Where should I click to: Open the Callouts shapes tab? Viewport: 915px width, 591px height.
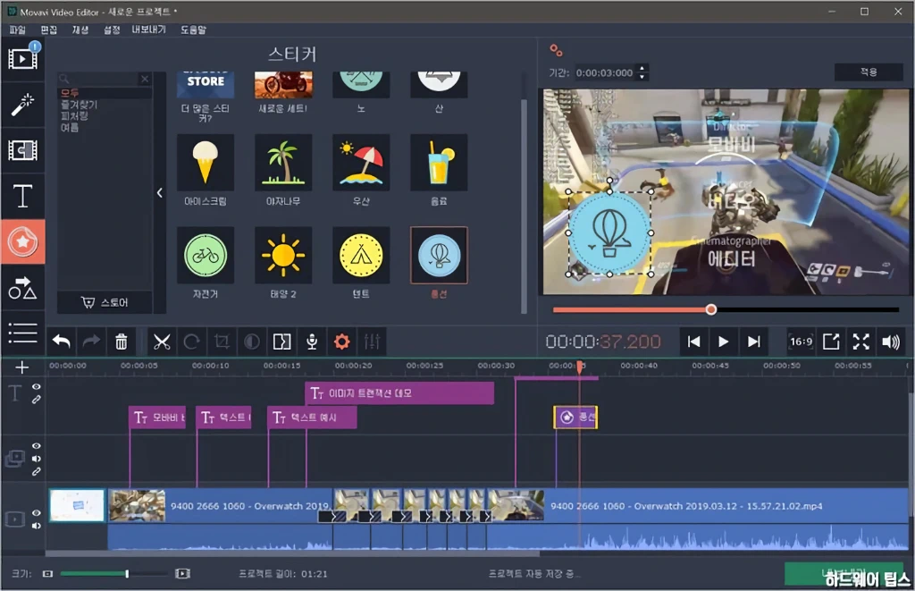22,288
